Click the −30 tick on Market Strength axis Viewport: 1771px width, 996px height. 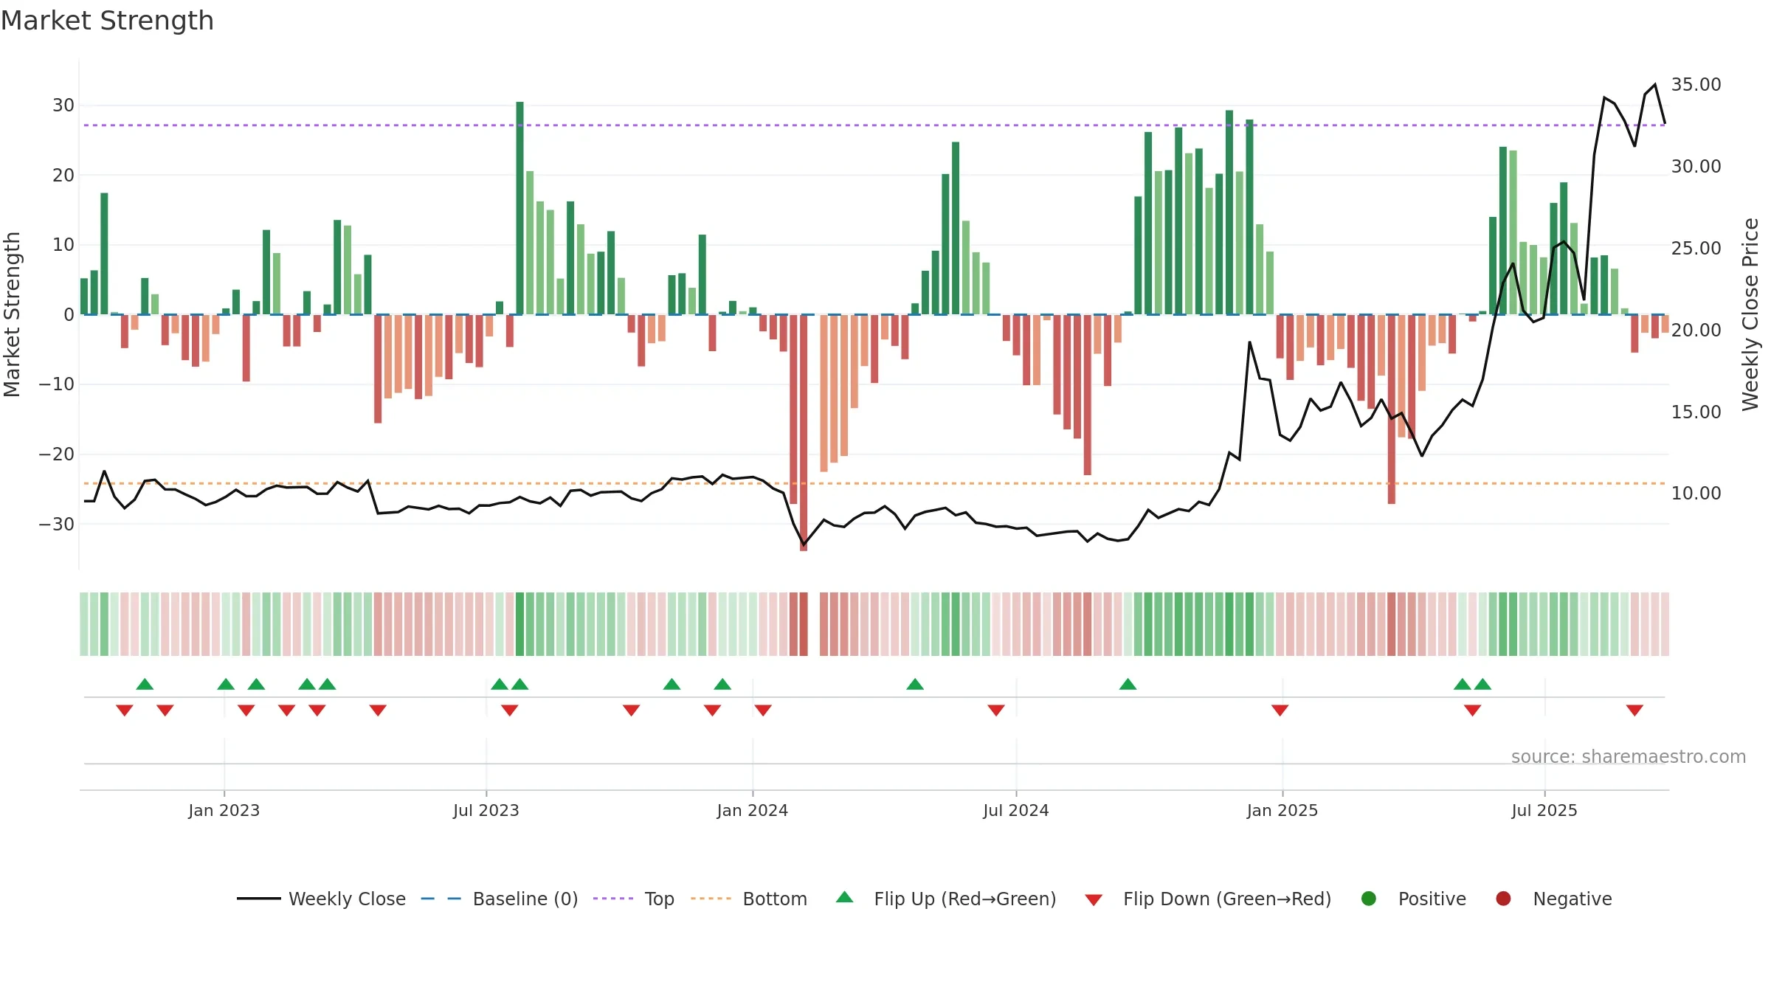pos(57,524)
